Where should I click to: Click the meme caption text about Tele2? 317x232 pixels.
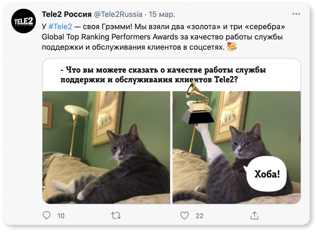(163, 75)
